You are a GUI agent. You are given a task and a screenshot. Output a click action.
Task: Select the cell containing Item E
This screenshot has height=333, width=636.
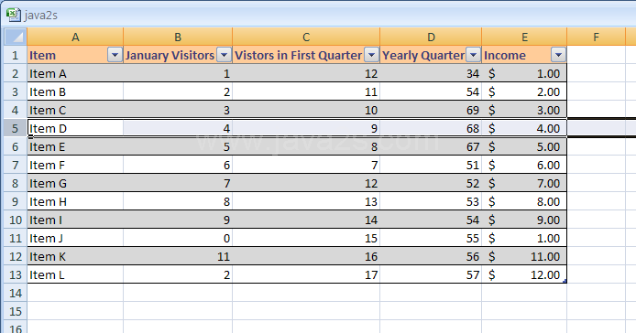[x=75, y=146]
